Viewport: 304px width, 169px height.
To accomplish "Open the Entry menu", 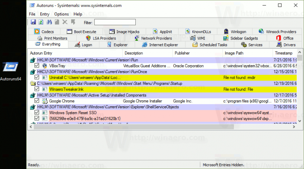I will coord(45,14).
